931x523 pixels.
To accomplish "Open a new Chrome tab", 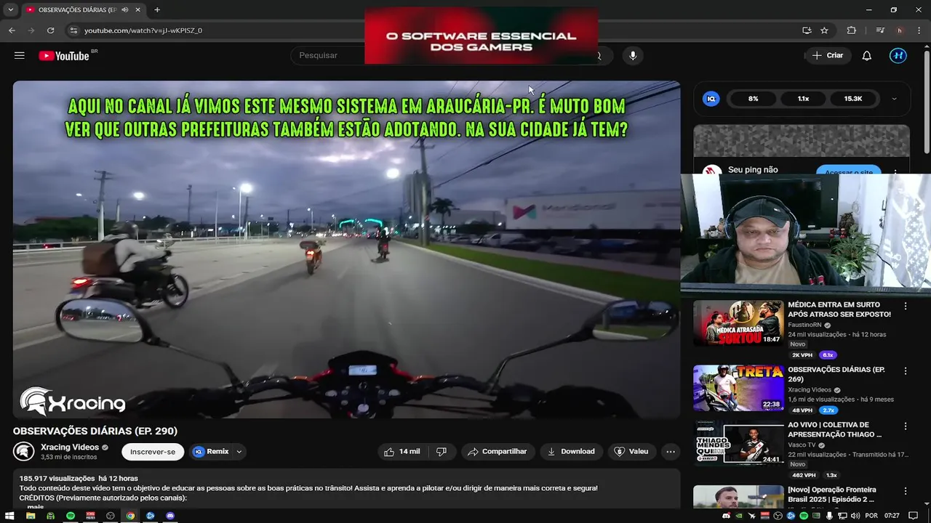I will [x=157, y=10].
